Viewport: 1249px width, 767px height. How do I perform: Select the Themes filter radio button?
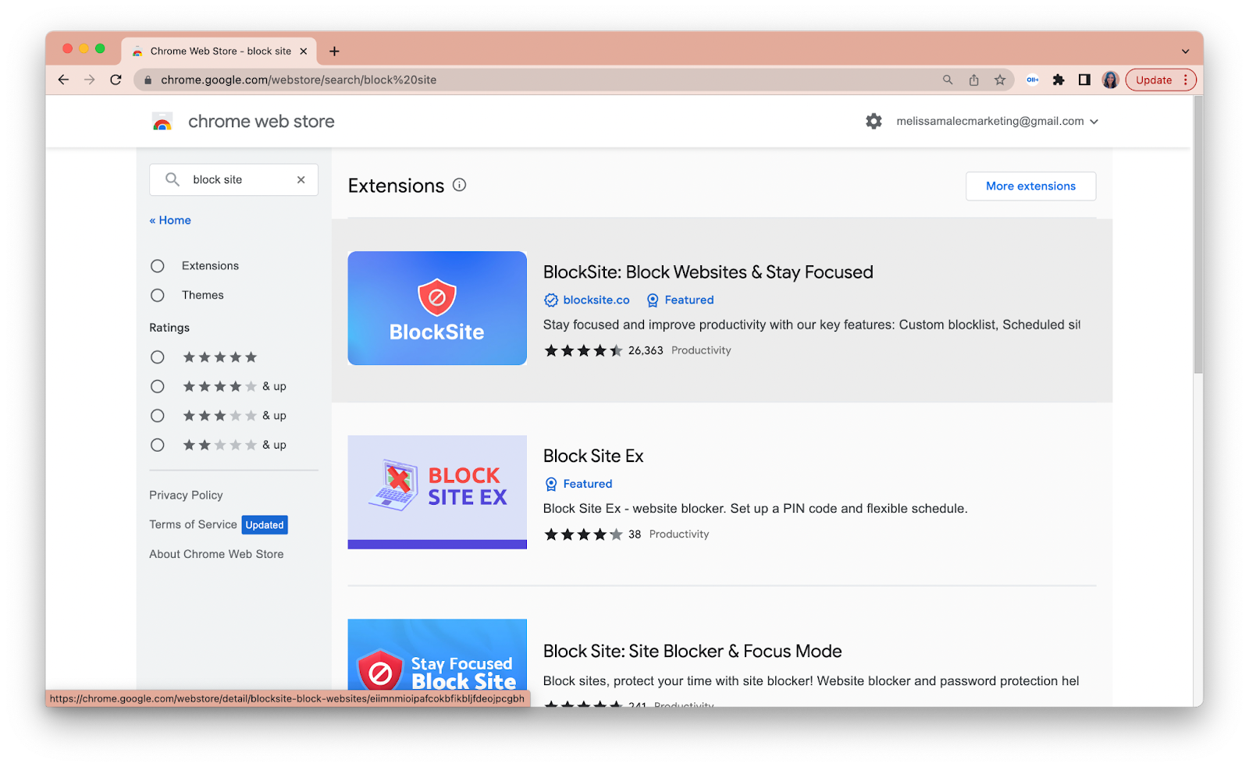point(158,296)
